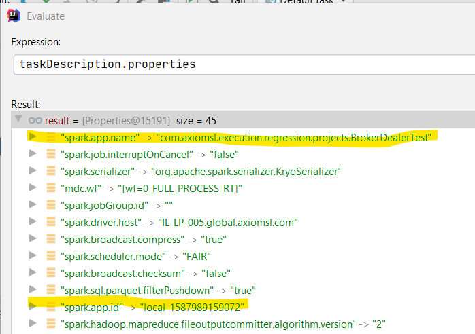Select "spark.sql.parquet.filterPushdown" row text
The height and width of the screenshot is (334, 475).
[158, 291]
